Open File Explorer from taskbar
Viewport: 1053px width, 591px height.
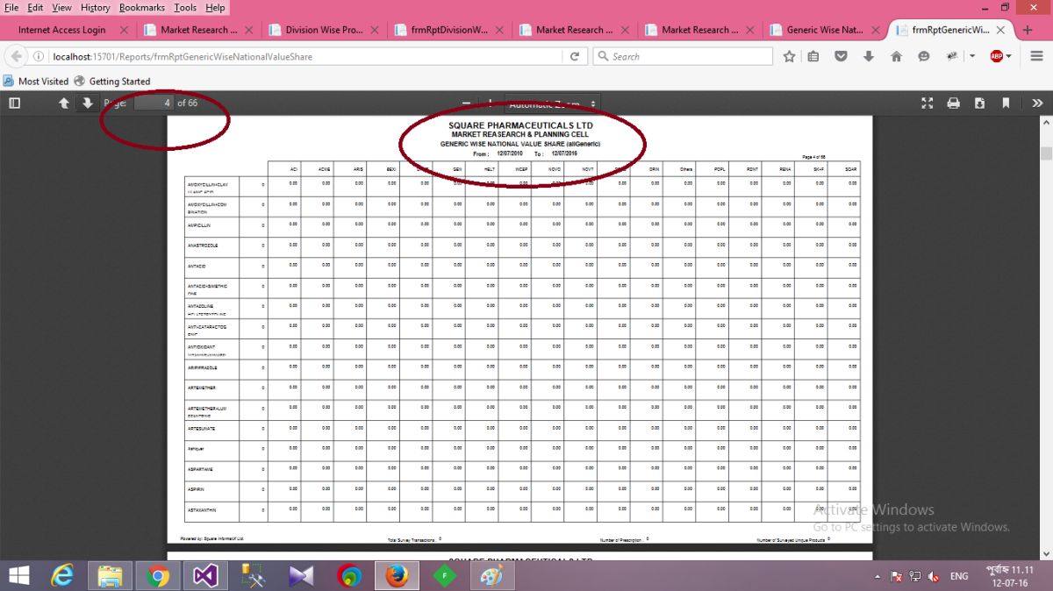pos(111,576)
